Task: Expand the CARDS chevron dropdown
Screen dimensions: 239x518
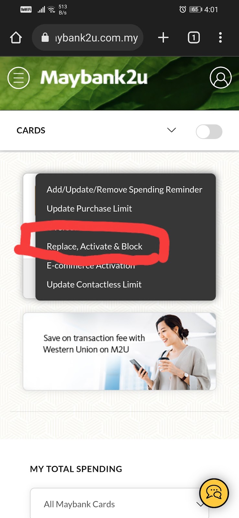Action: pyautogui.click(x=171, y=130)
